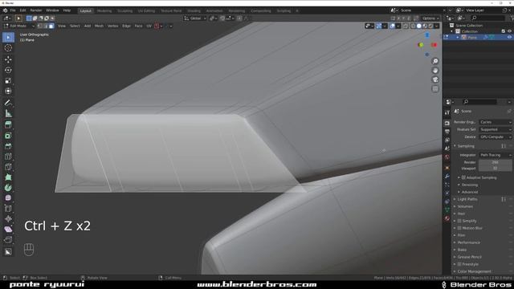Select the Spin tool

tap(8, 188)
